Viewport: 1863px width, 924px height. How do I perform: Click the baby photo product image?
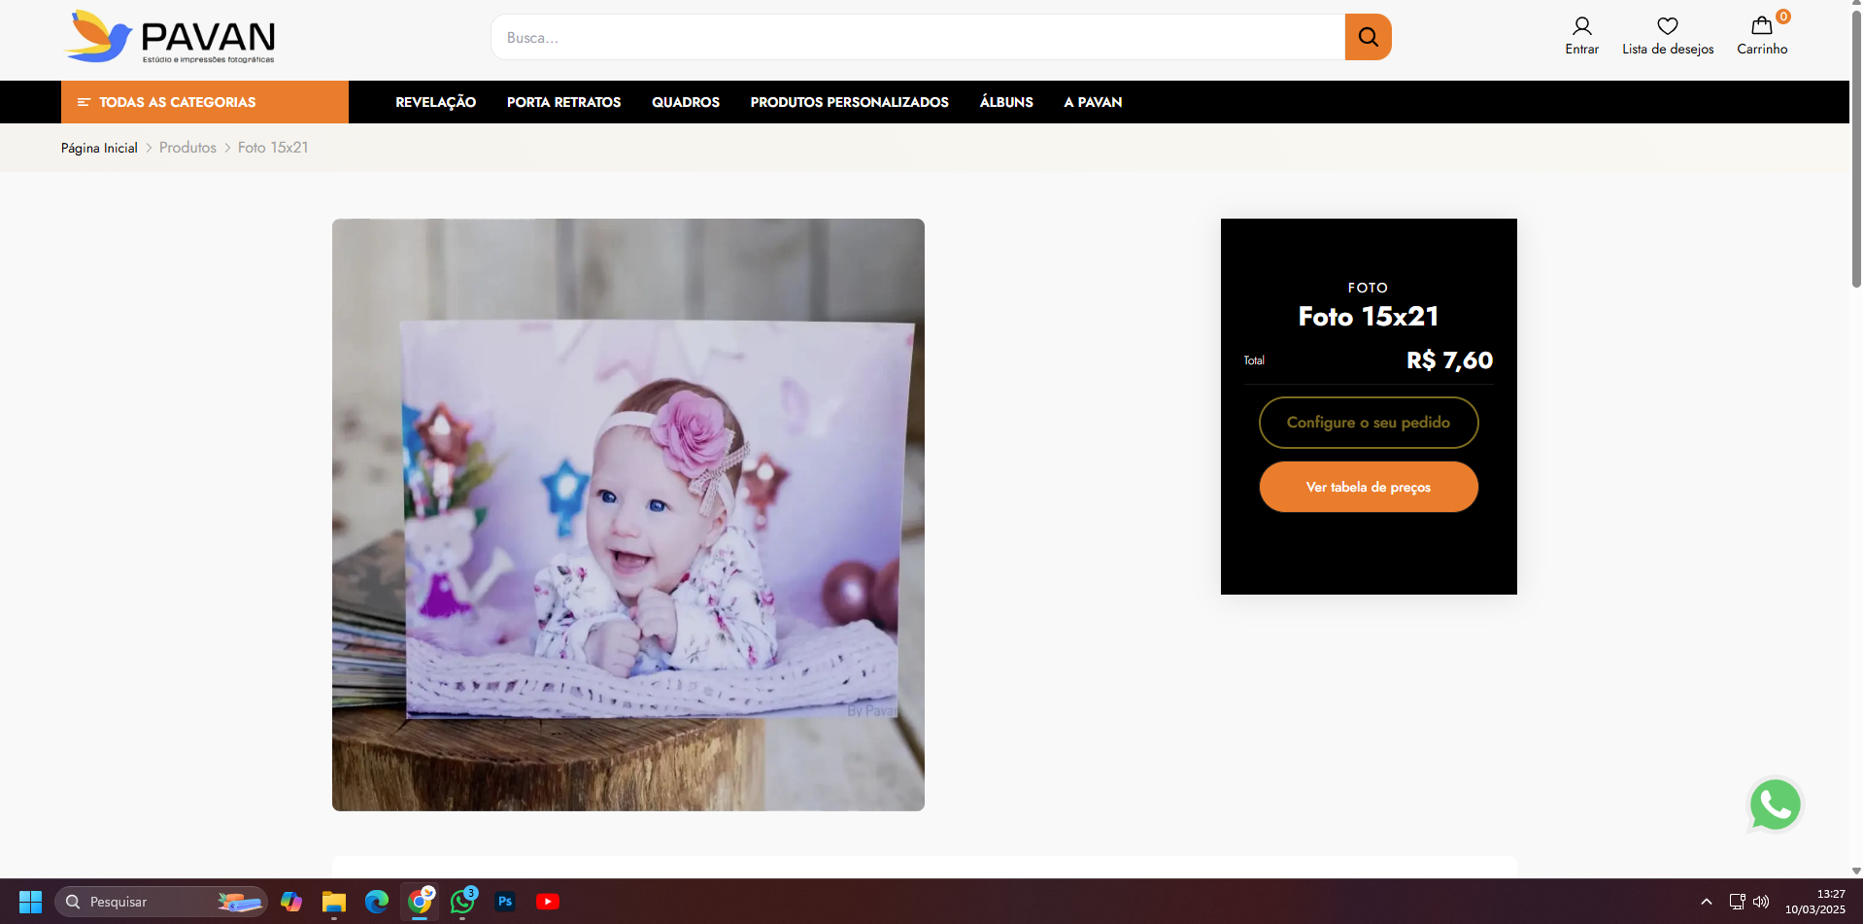coord(627,515)
